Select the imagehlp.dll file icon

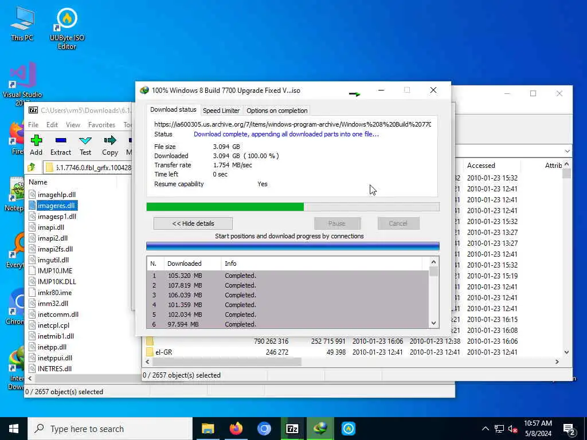point(32,195)
